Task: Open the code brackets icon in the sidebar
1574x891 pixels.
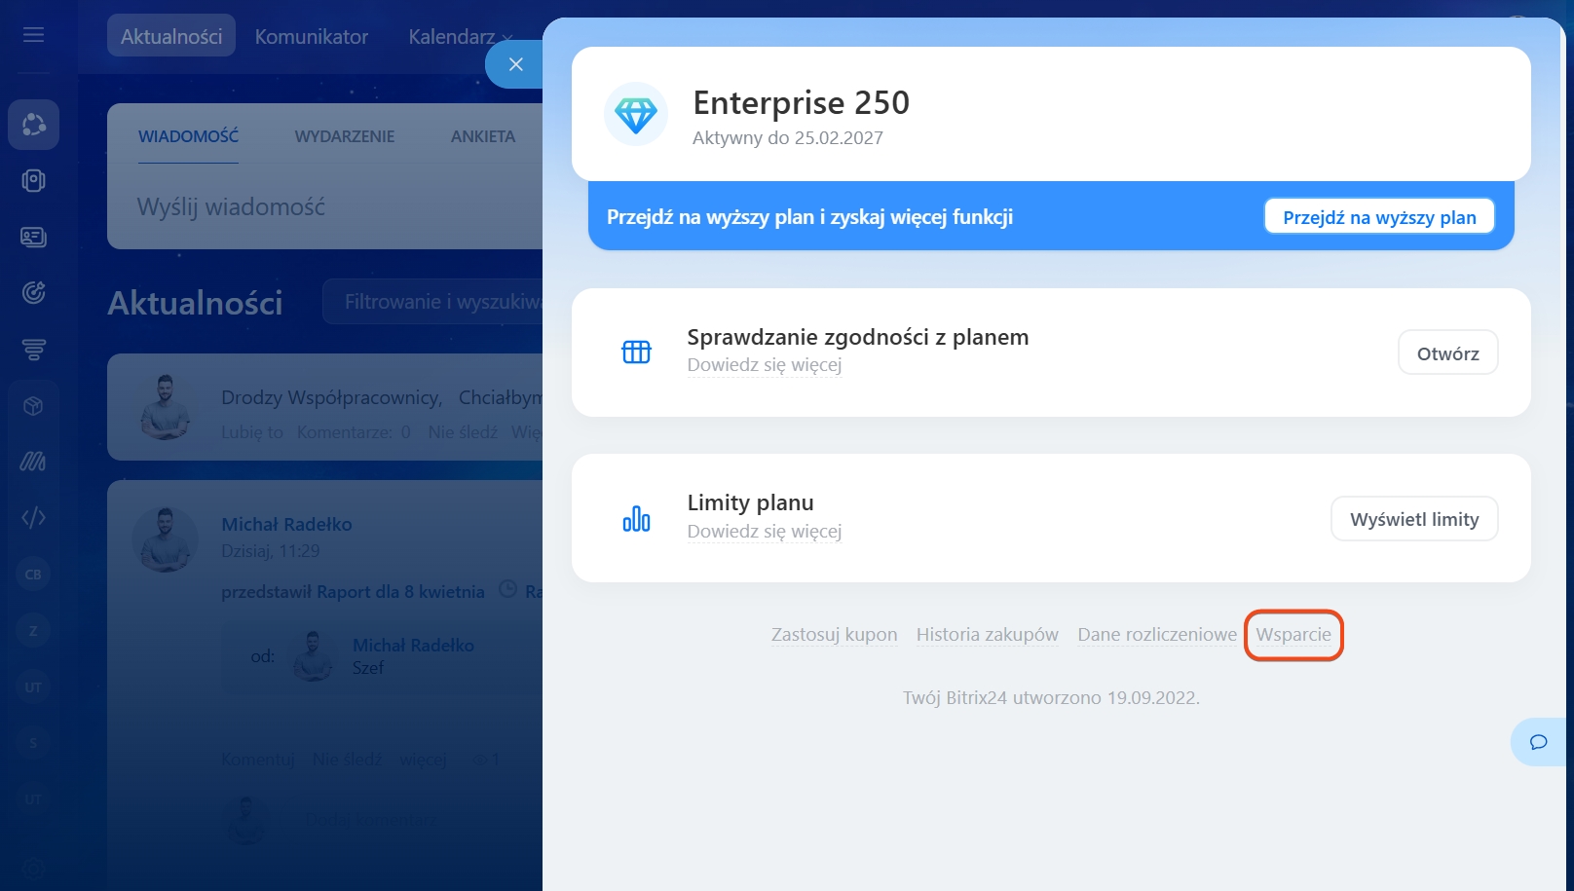Action: click(x=34, y=517)
